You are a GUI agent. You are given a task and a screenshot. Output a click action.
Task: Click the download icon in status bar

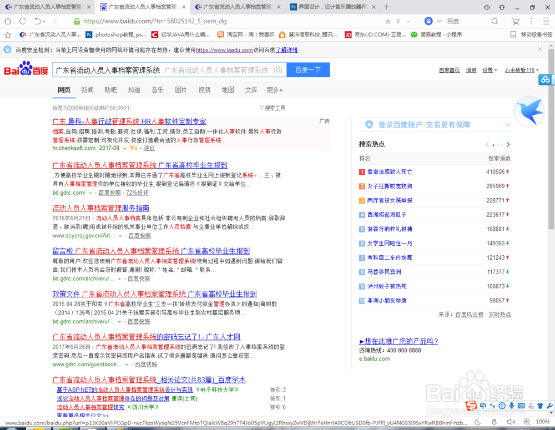pos(495,422)
